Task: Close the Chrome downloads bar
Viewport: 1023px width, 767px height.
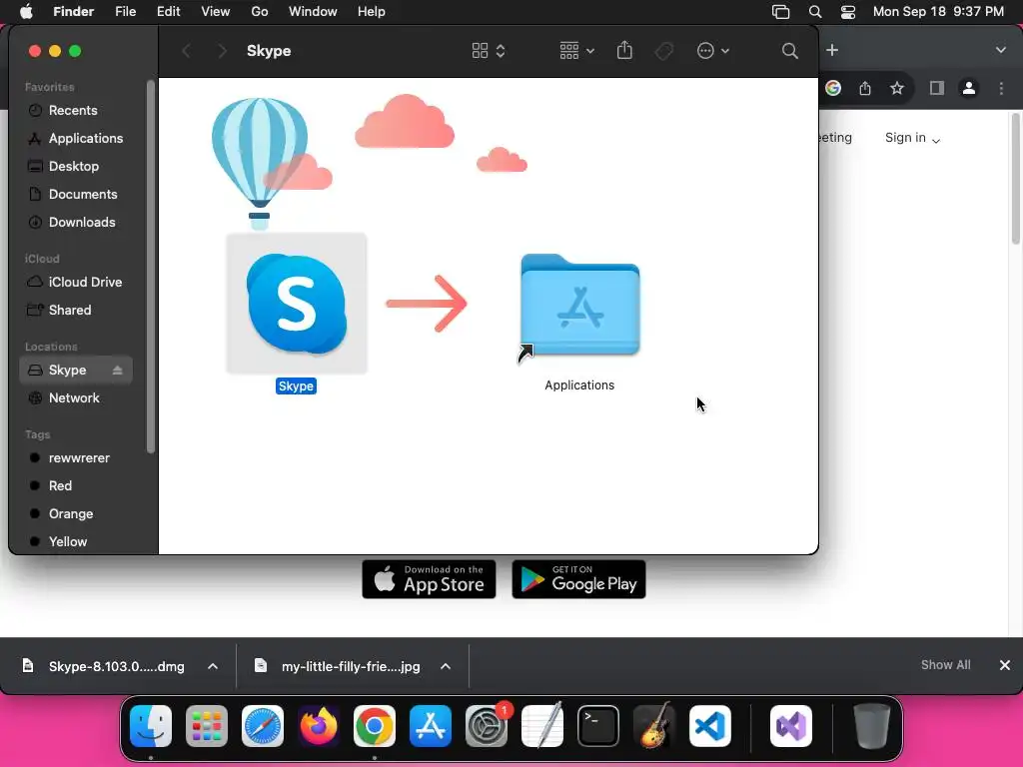Action: (1005, 664)
